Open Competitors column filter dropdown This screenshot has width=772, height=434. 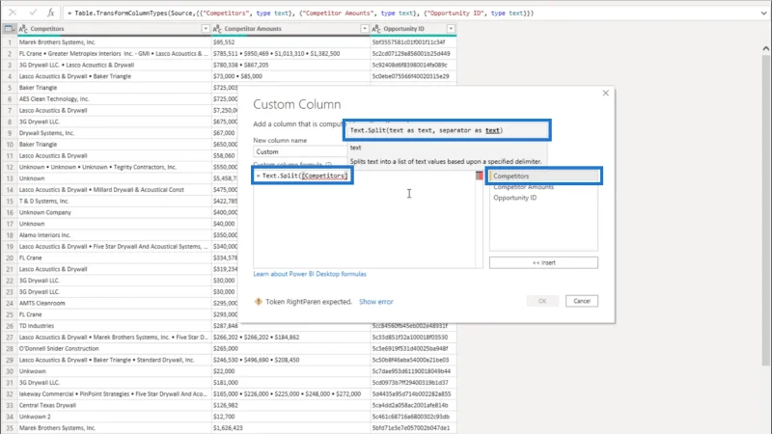click(206, 29)
